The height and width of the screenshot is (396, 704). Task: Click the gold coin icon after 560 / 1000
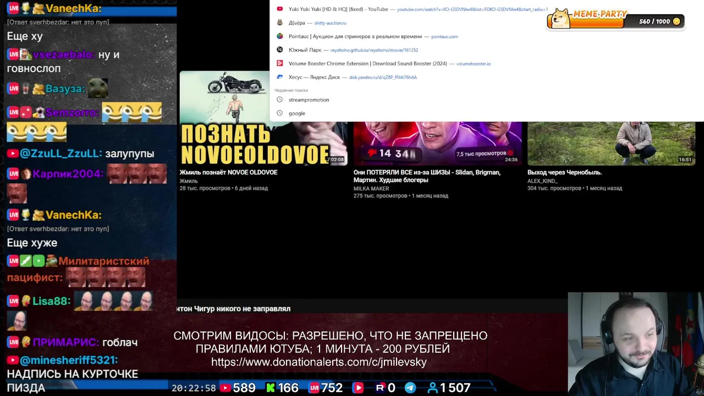pyautogui.click(x=676, y=21)
